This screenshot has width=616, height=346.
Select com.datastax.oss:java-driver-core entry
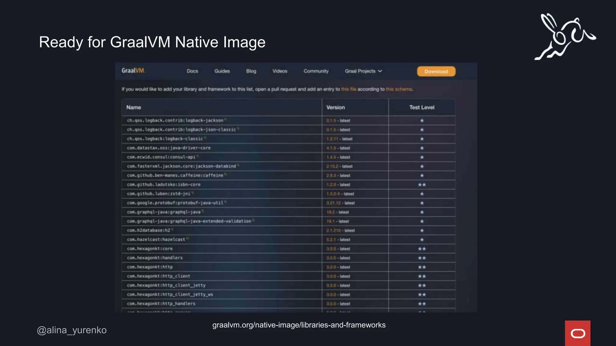tap(169, 148)
